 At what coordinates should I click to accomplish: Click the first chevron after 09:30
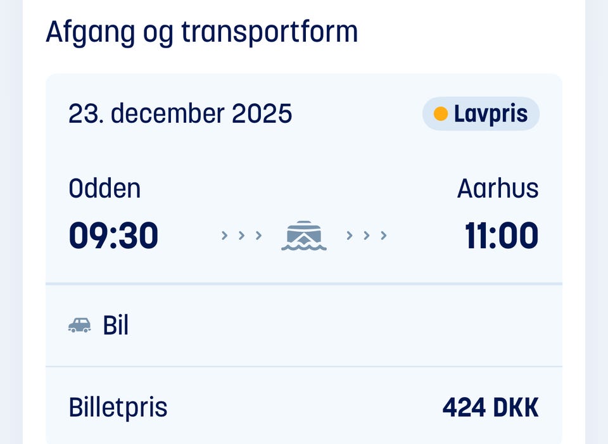click(224, 236)
